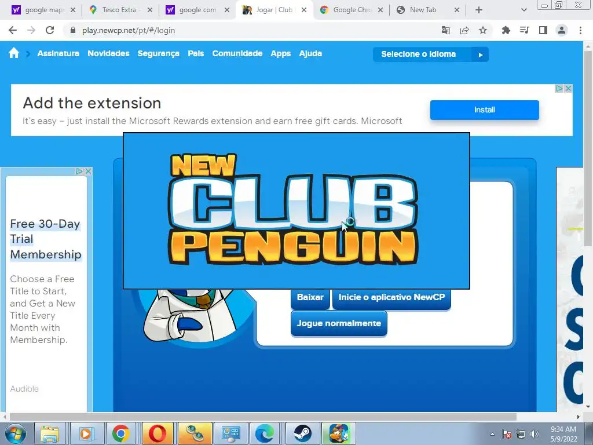Screen dimensions: 593x445
Task: Open the Apps menu
Action: 281,54
